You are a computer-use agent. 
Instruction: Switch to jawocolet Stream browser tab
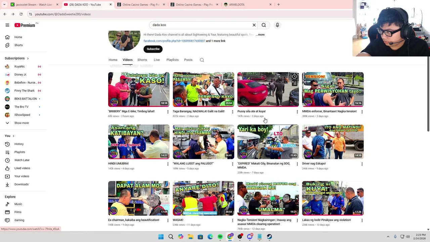point(34,5)
